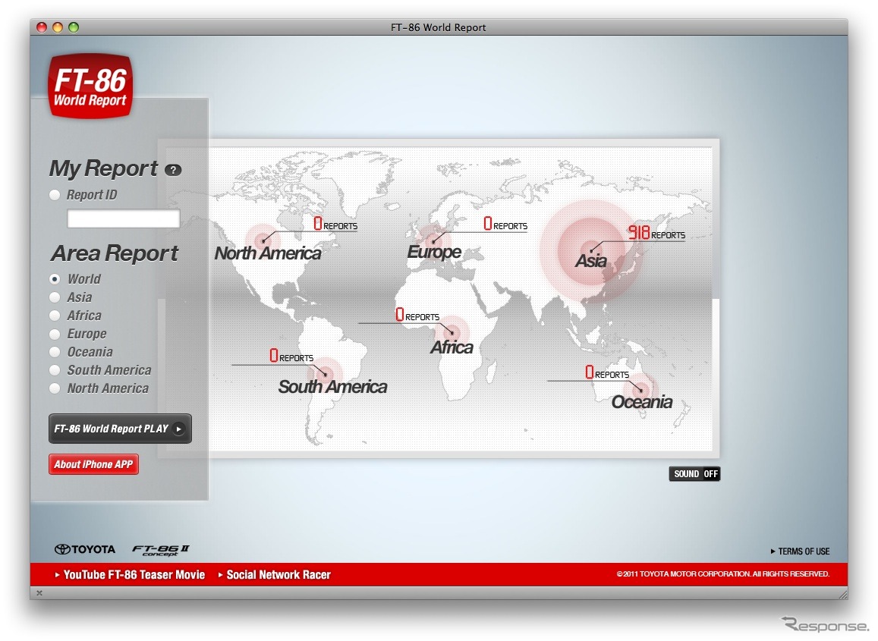This screenshot has width=878, height=641.
Task: Select the World area radio button
Action: tap(55, 279)
